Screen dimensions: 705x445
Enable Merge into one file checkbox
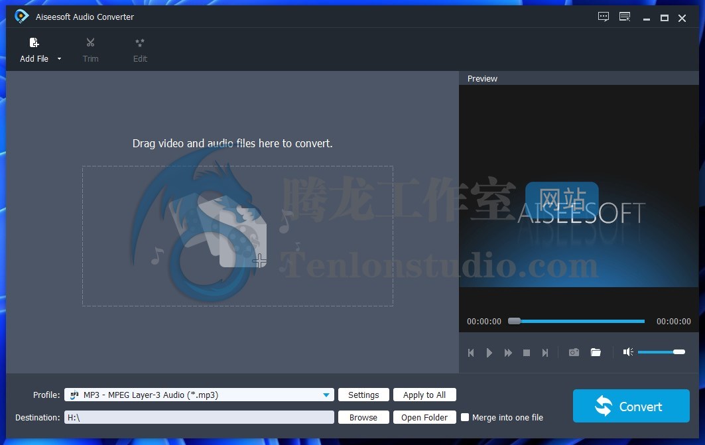point(465,417)
